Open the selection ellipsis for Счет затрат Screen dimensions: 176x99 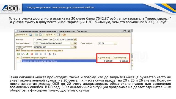(x=116, y=43)
